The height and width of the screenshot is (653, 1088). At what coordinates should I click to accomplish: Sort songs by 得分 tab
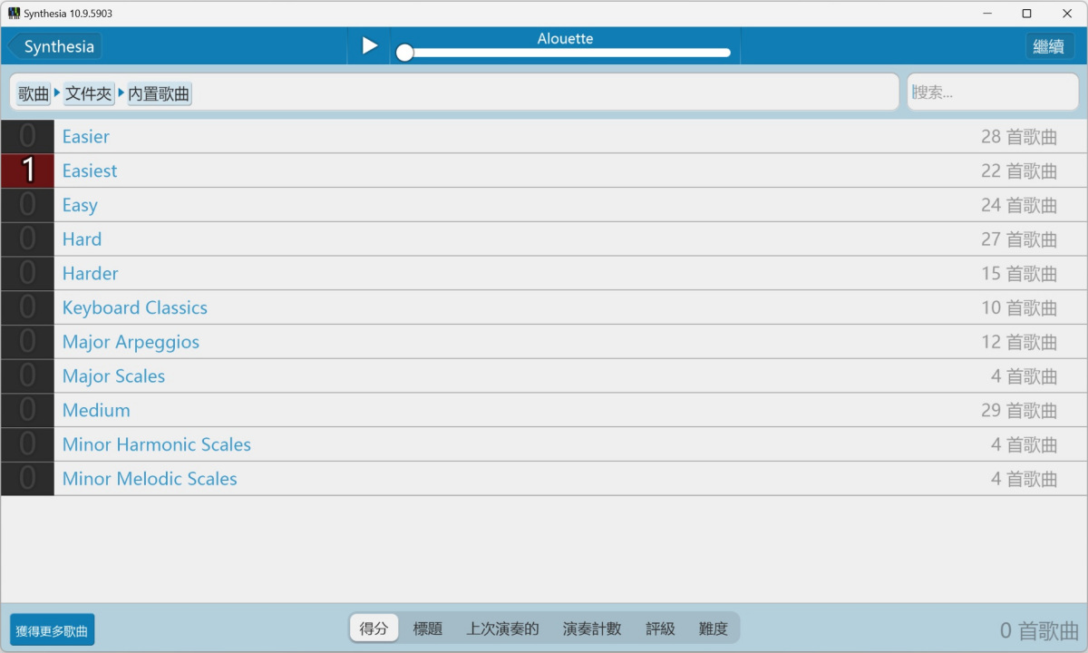(x=374, y=629)
